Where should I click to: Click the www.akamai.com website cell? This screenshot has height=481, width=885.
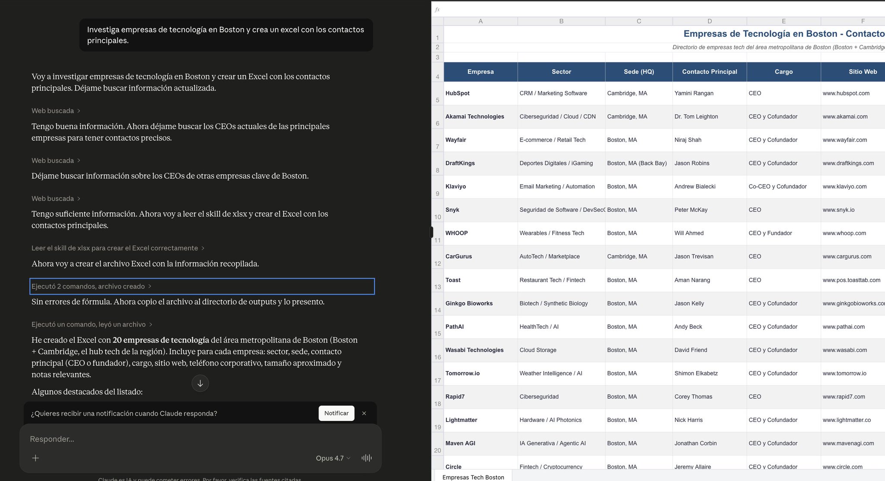click(853, 116)
